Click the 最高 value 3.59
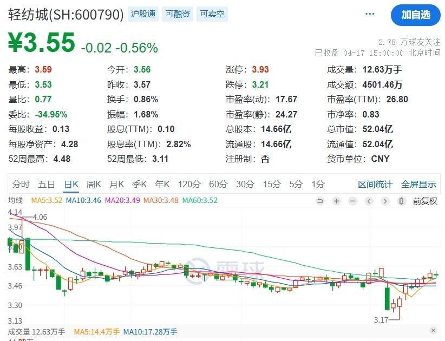The height and width of the screenshot is (341, 445). 43,69
